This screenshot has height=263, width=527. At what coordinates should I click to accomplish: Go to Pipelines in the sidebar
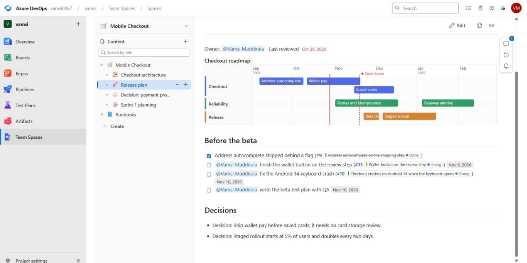pyautogui.click(x=25, y=89)
